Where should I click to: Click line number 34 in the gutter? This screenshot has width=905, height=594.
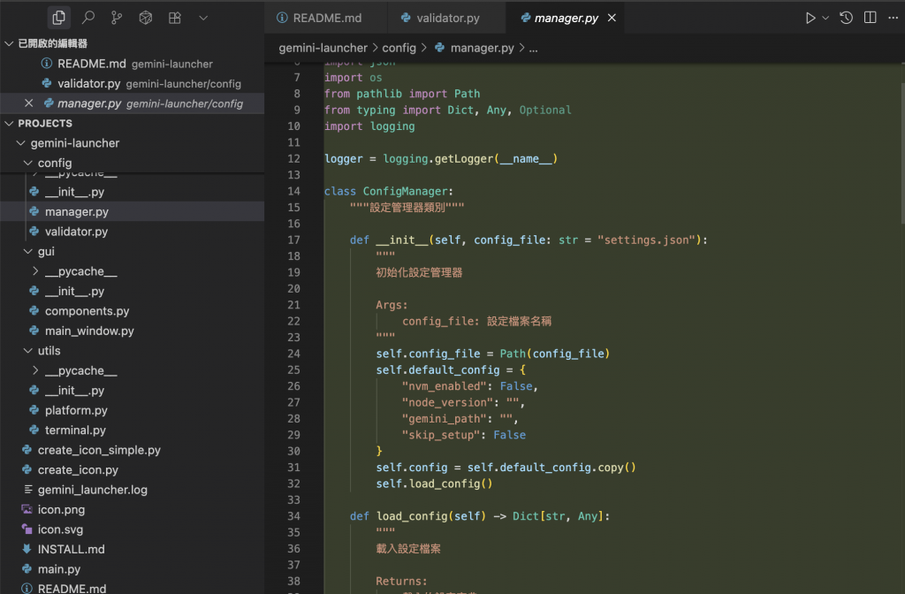click(x=293, y=516)
